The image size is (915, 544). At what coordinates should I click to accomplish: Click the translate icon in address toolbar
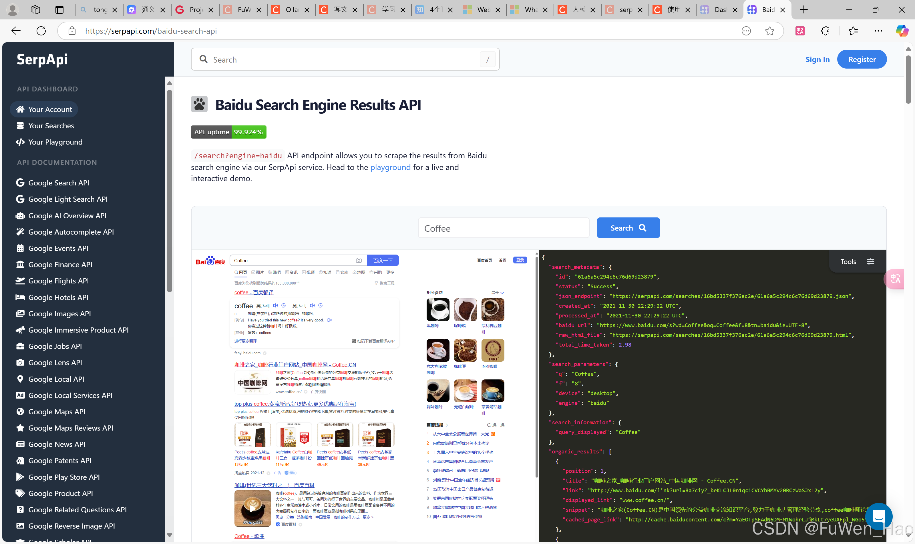[x=800, y=31]
